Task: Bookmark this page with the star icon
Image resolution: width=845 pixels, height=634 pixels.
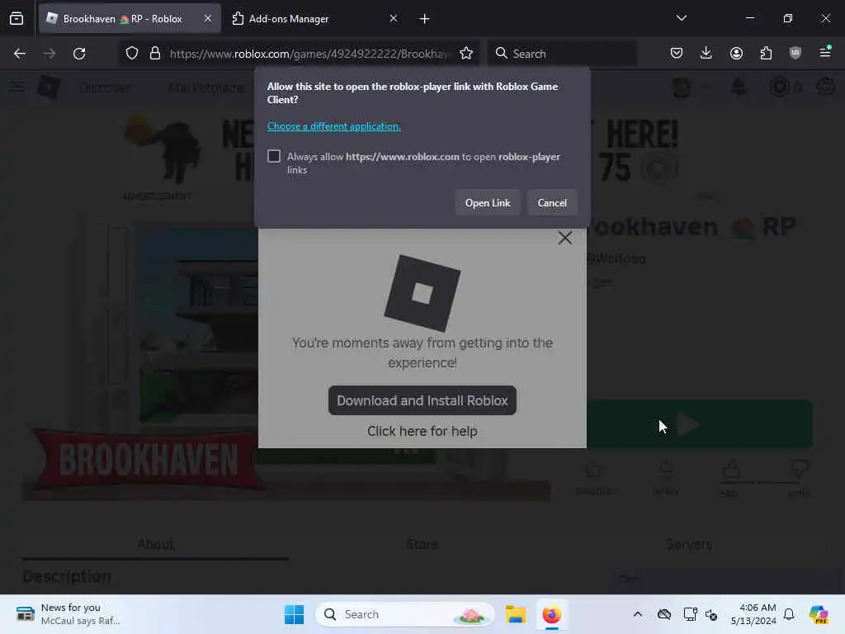Action: coord(466,54)
